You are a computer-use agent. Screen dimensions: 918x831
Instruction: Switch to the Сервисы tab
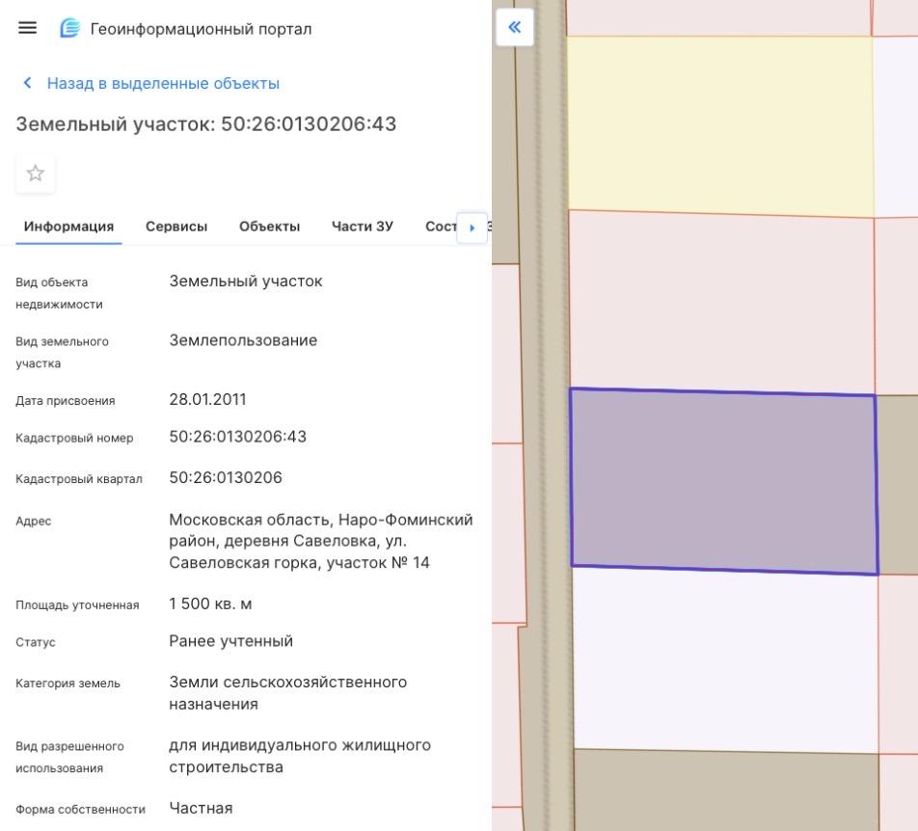176,227
